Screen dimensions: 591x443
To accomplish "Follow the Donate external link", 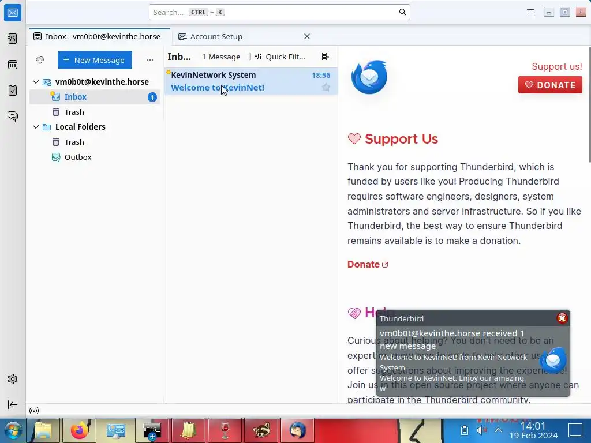I will tap(368, 264).
